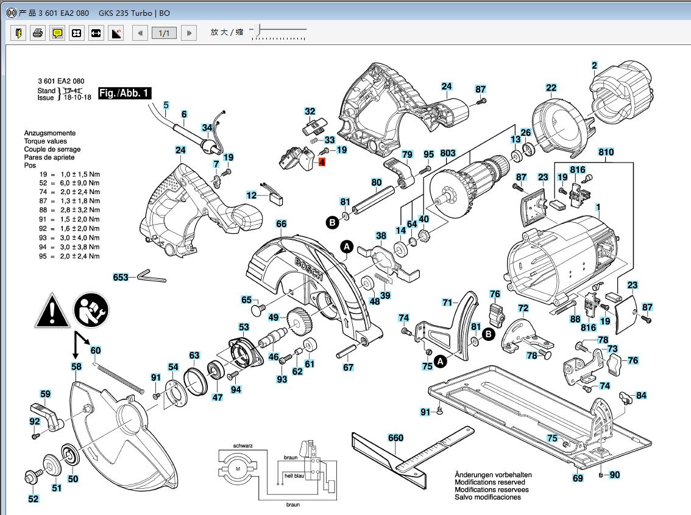Select part label 1 motor housing
The width and height of the screenshot is (691, 515).
(598, 207)
